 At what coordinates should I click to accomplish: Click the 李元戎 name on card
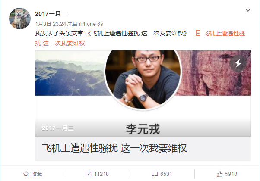pyautogui.click(x=143, y=129)
